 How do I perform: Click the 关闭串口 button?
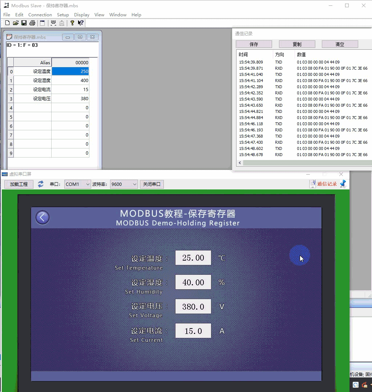coord(151,184)
